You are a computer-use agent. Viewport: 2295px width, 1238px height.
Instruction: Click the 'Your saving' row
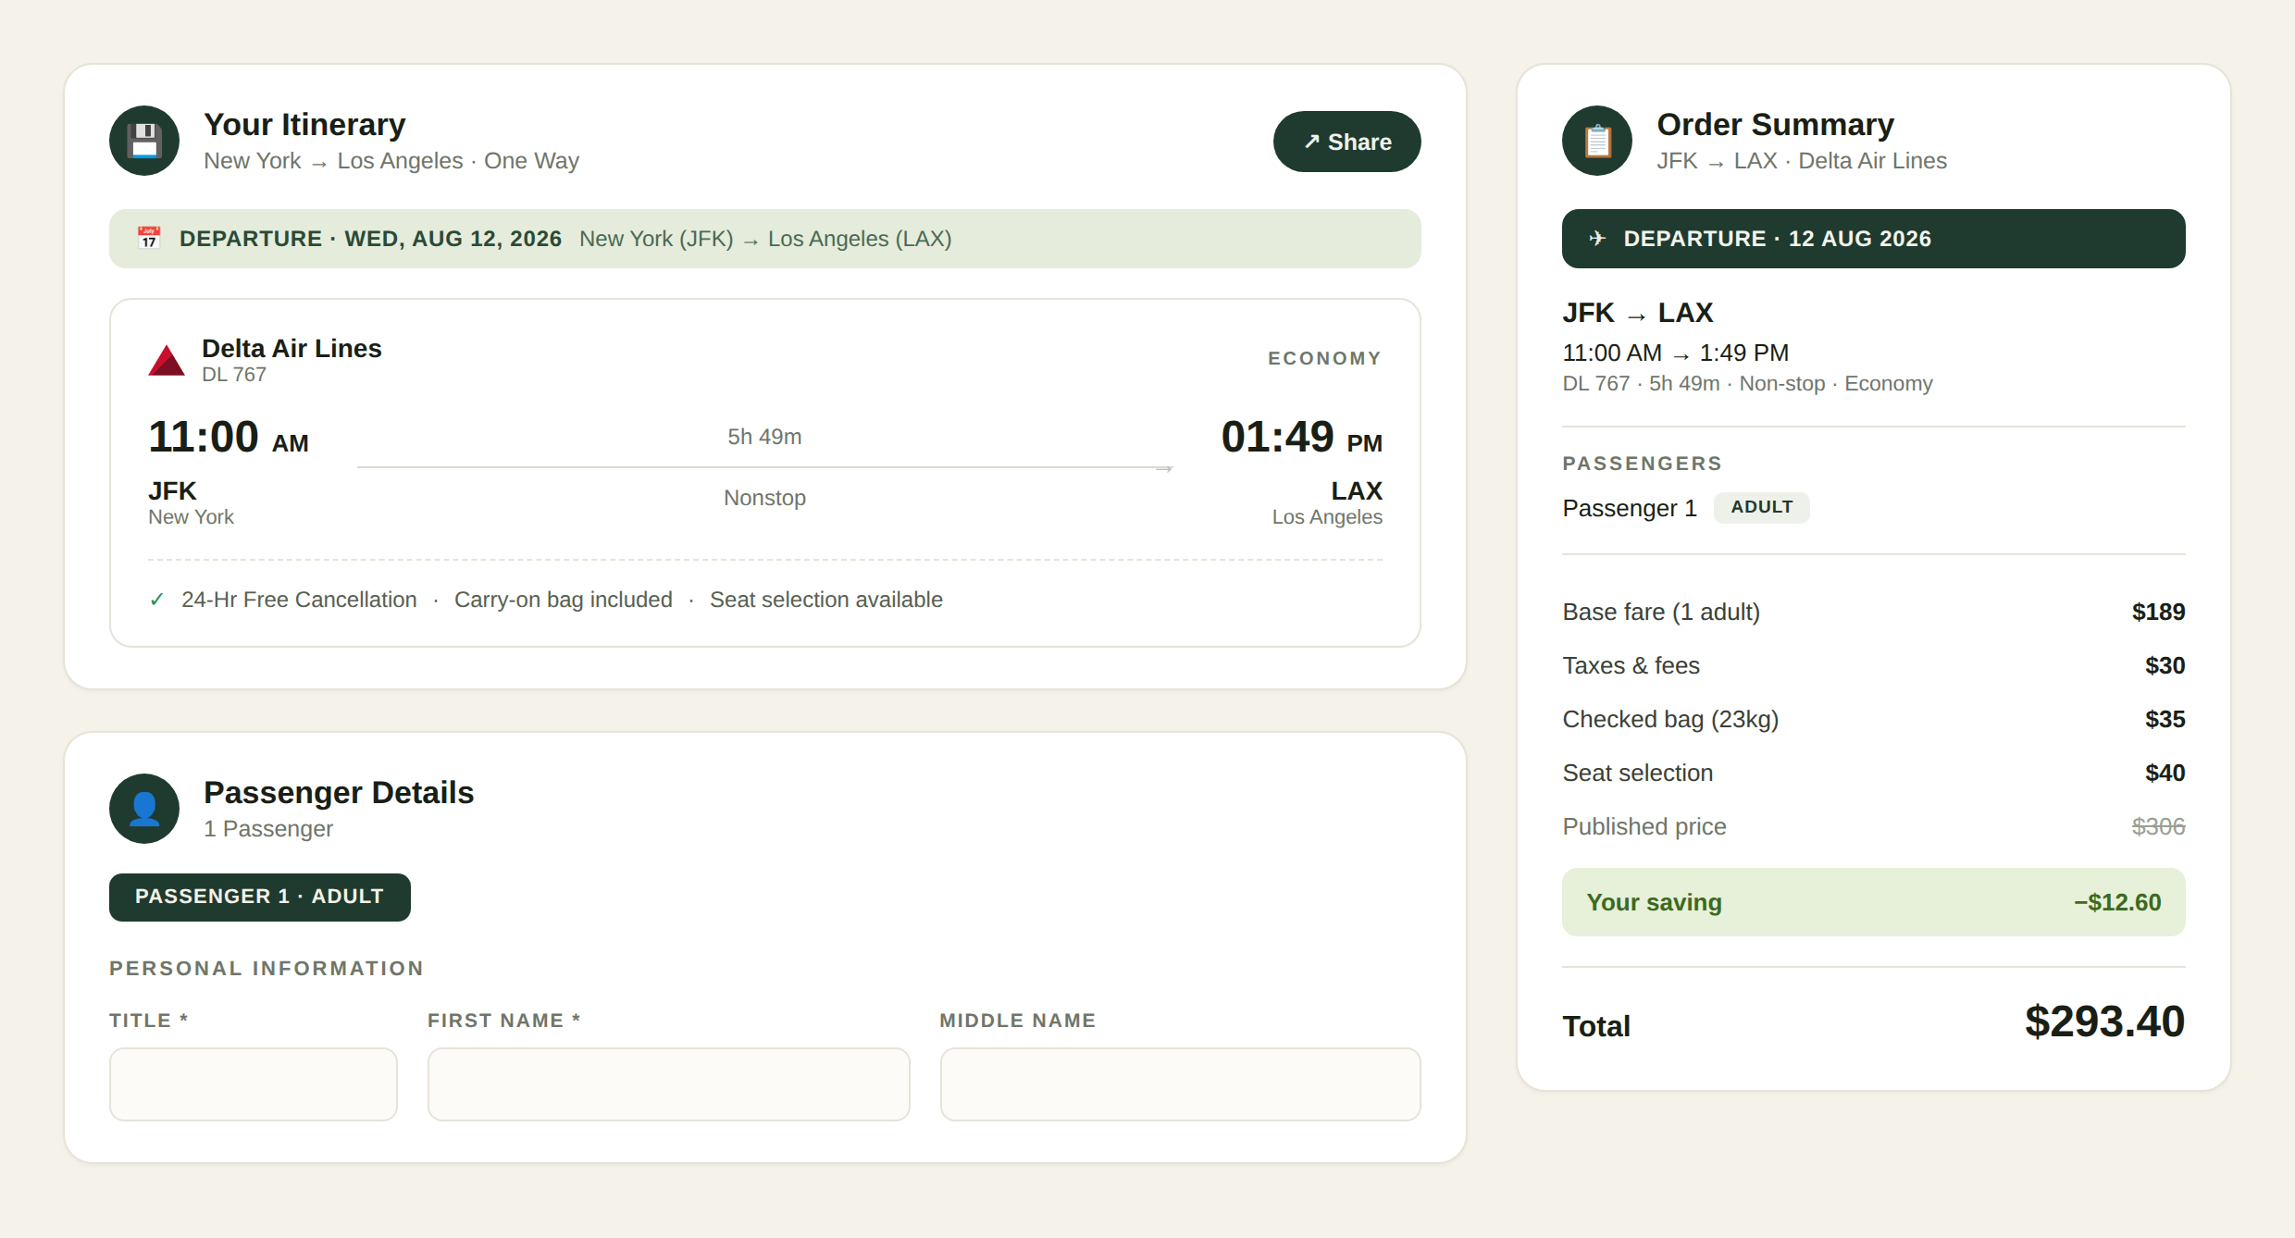coord(1874,902)
